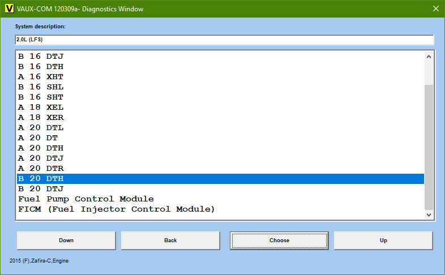Close the Diagnostics Window
This screenshot has width=445, height=275.
[x=435, y=8]
